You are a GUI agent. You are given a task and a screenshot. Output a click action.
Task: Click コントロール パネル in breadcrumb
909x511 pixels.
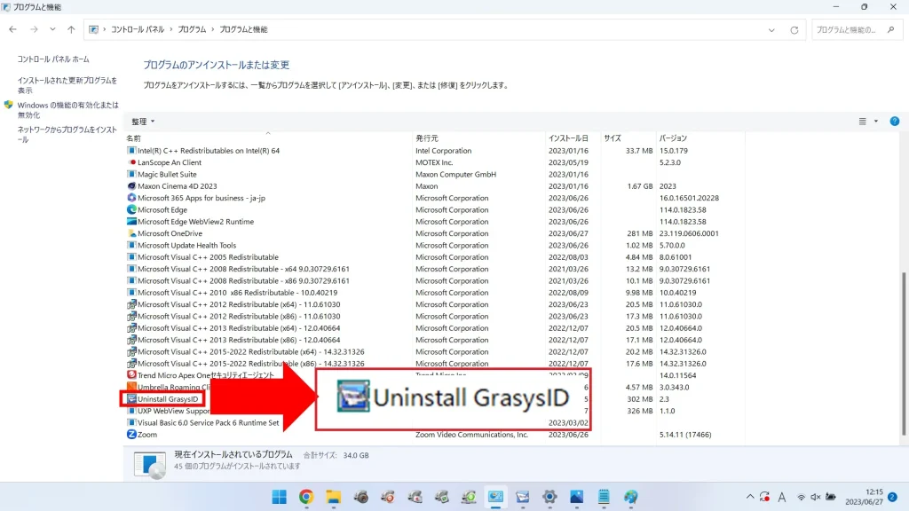[x=138, y=29]
